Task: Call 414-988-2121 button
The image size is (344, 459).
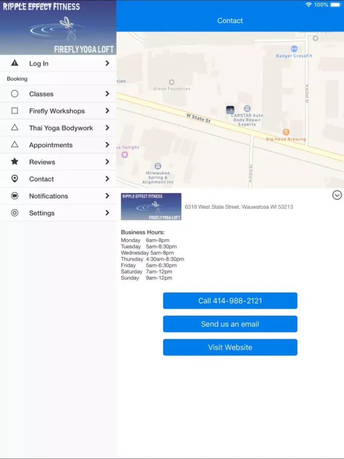Action: (x=230, y=301)
